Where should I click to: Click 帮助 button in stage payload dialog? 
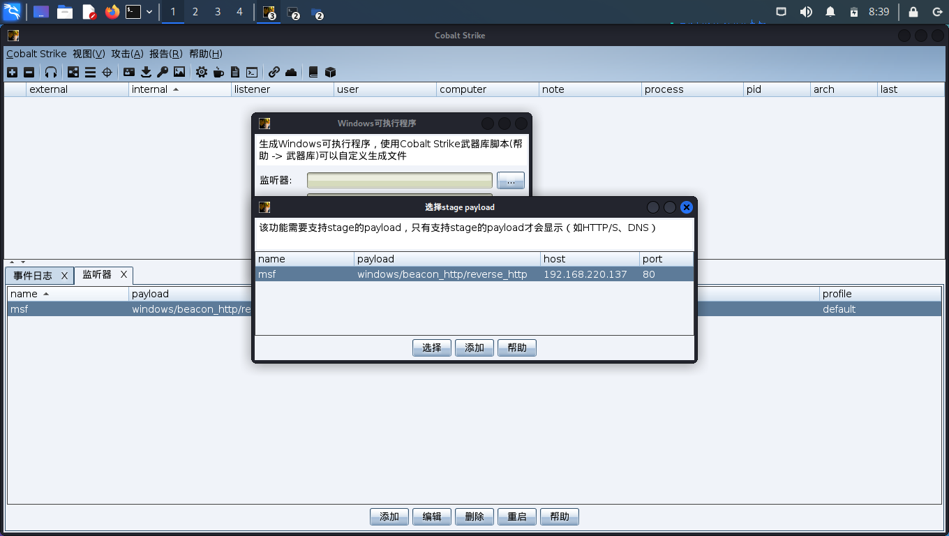click(x=517, y=348)
